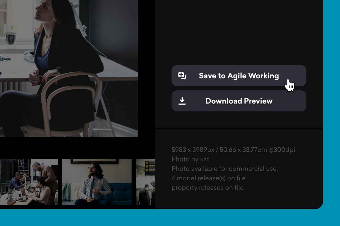The width and height of the screenshot is (340, 226).
Task: Click 'property releases on file' text
Action: tap(207, 188)
